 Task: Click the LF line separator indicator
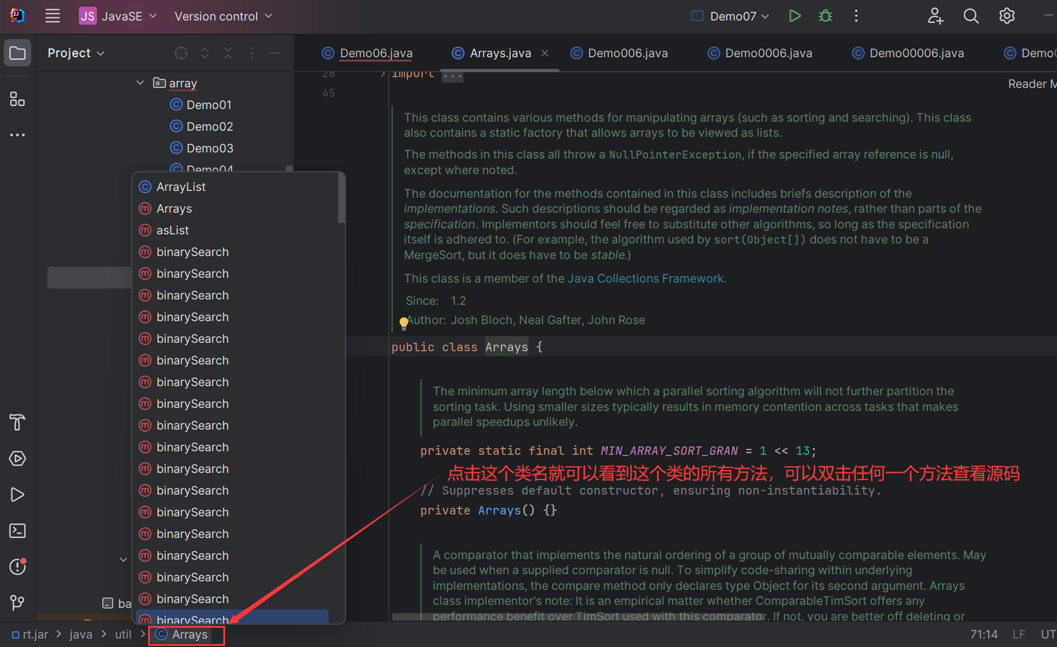(1018, 634)
